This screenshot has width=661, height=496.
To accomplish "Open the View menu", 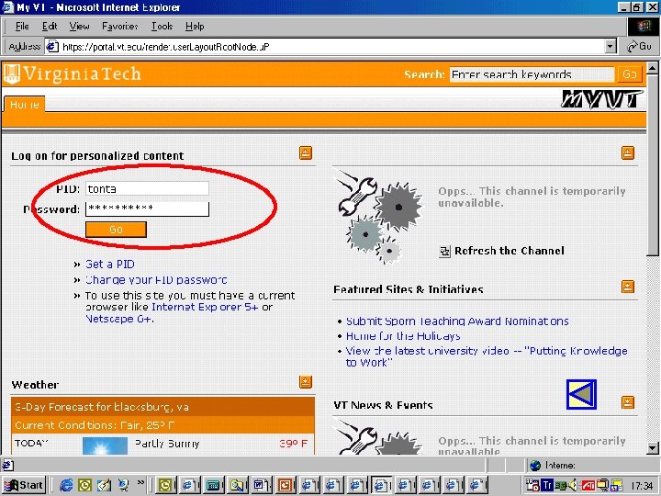I will click(79, 26).
